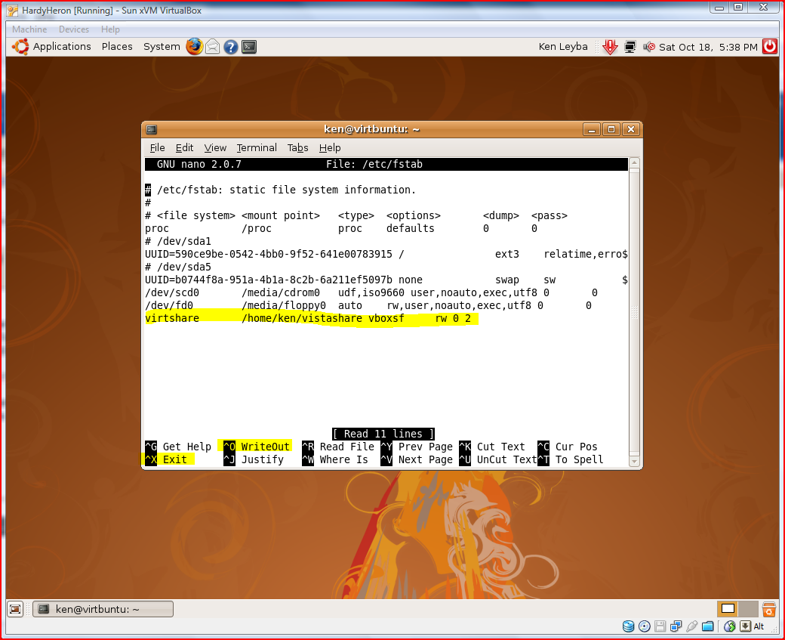Image resolution: width=785 pixels, height=640 pixels.
Task: Open the Ubuntu Applications menu
Action: [62, 47]
